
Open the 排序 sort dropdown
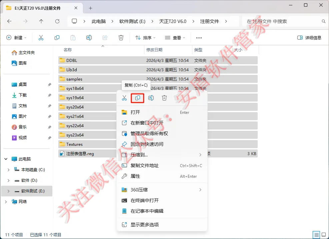145,38
